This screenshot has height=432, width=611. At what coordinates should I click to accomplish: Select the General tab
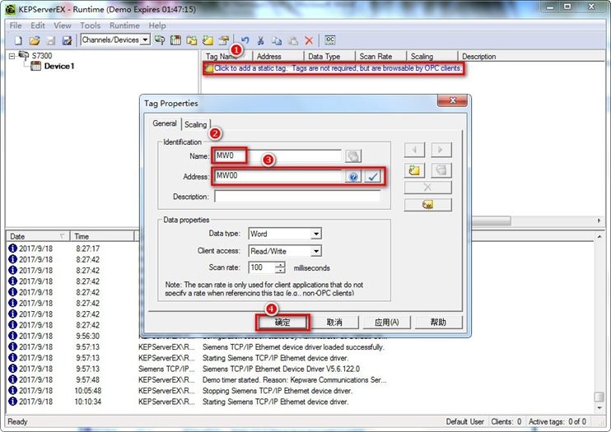(165, 123)
